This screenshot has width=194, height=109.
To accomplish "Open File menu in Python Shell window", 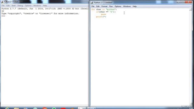I will [x=3, y=6].
